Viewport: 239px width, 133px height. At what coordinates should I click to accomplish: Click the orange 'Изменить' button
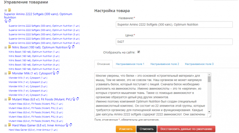(x=126, y=129)
